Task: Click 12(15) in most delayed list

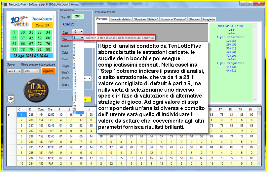Action: coord(231,41)
